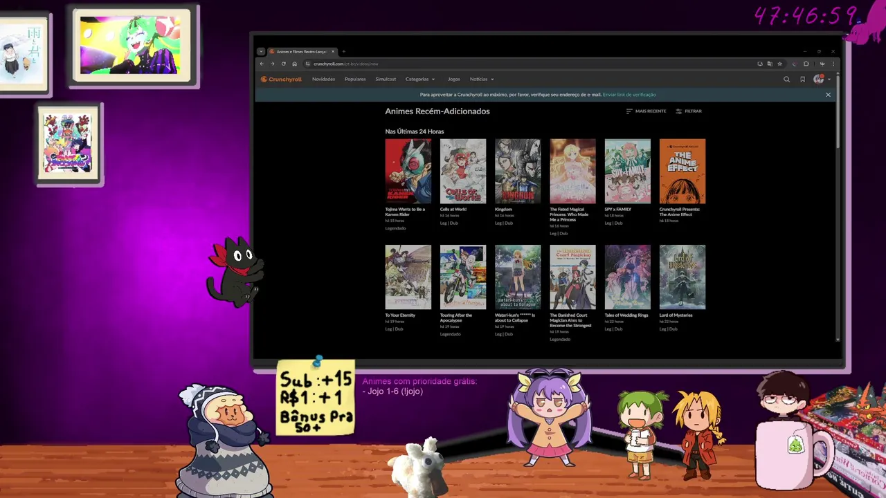Image resolution: width=886 pixels, height=498 pixels.
Task: Open the profile avatar account menu
Action: pyautogui.click(x=820, y=80)
